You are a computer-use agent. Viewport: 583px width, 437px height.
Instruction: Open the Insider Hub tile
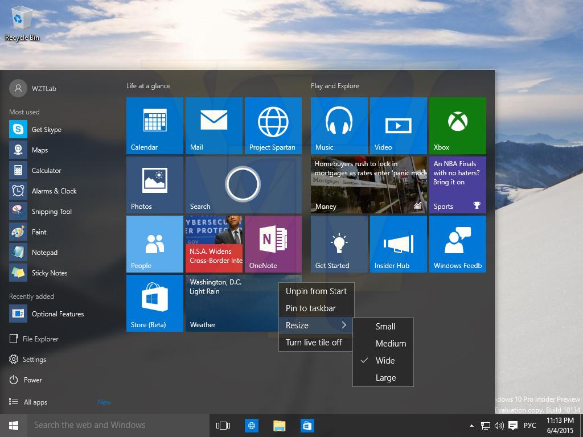(x=398, y=244)
